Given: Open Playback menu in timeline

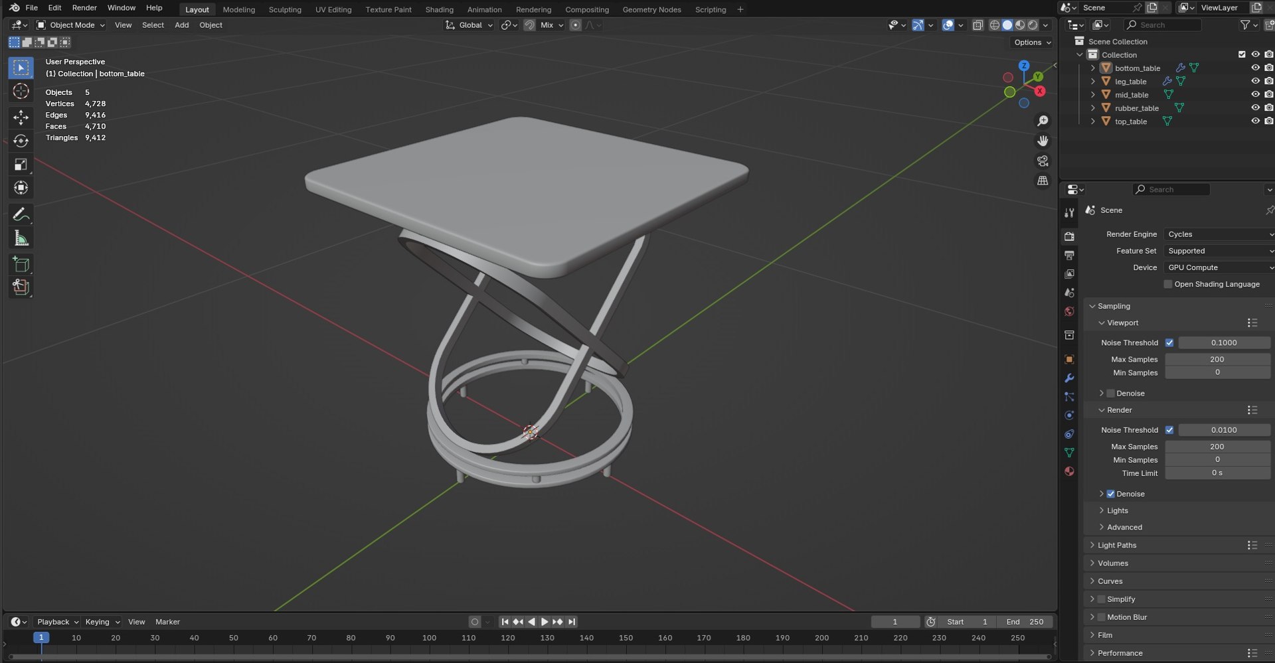Looking at the screenshot, I should (x=56, y=622).
